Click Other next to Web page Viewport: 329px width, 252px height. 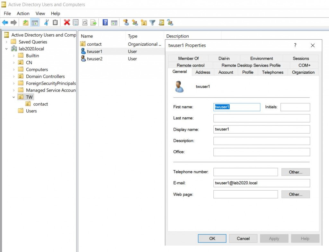pyautogui.click(x=296, y=194)
